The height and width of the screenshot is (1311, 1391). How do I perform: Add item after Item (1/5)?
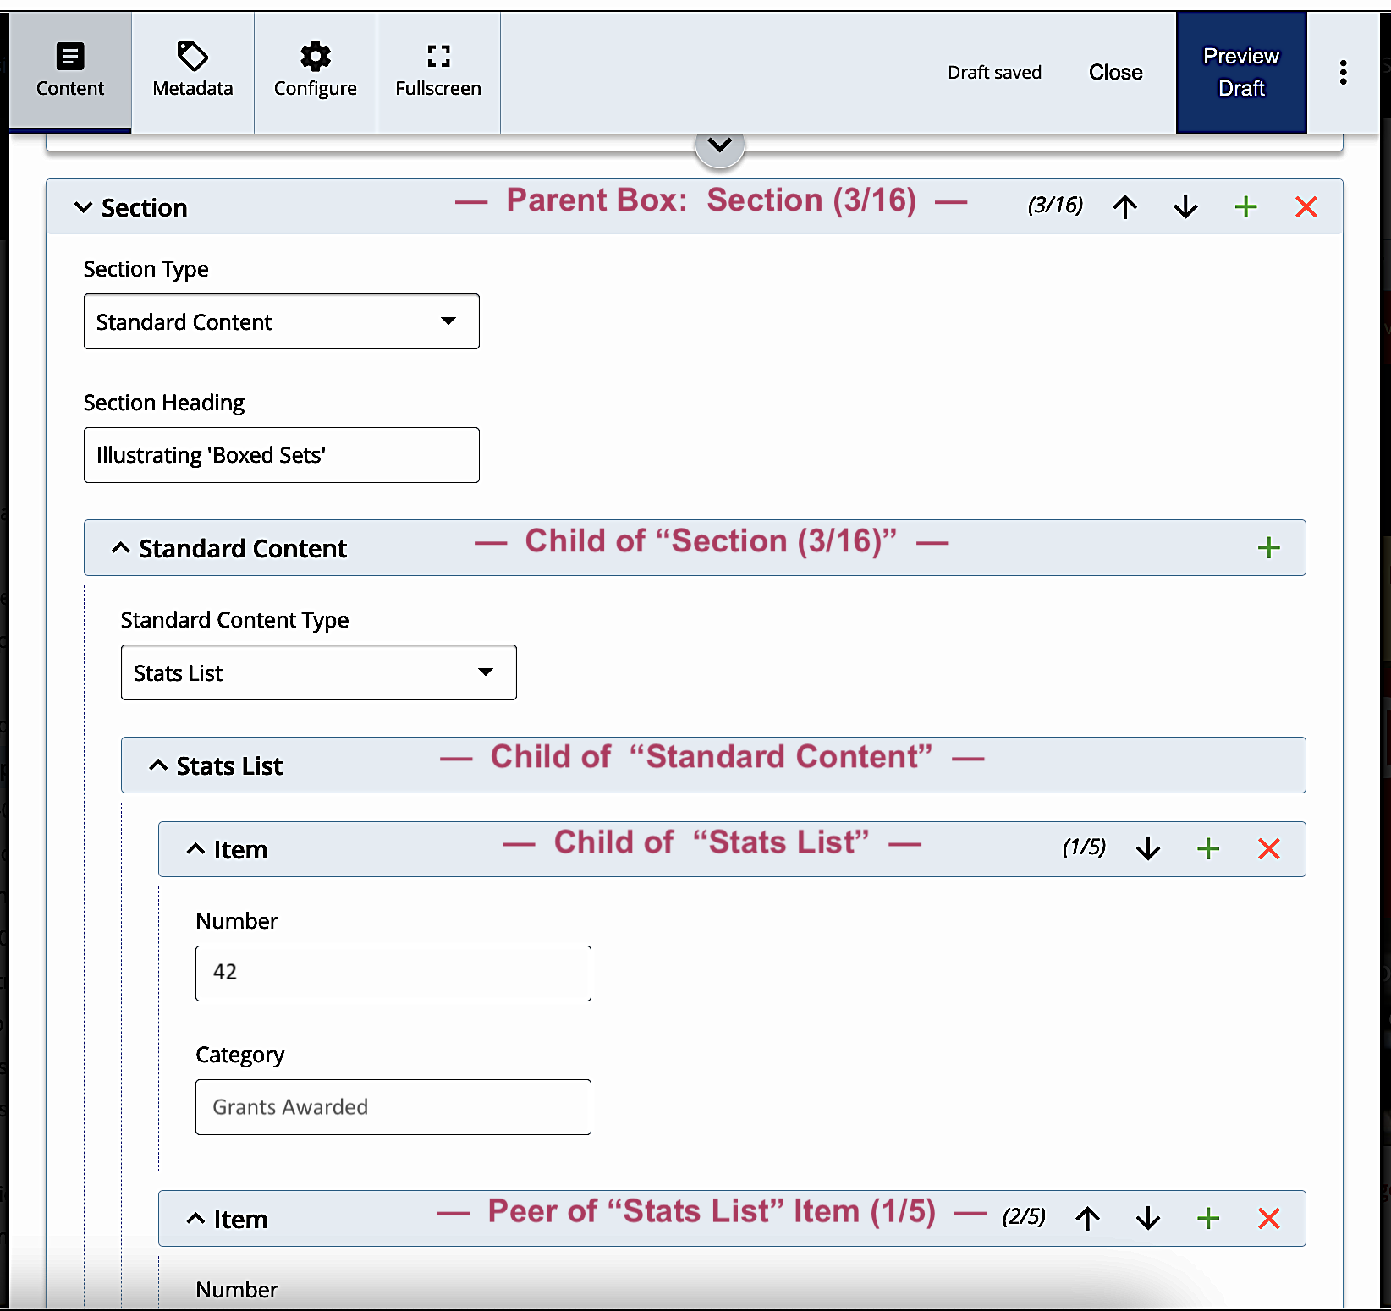tap(1208, 849)
